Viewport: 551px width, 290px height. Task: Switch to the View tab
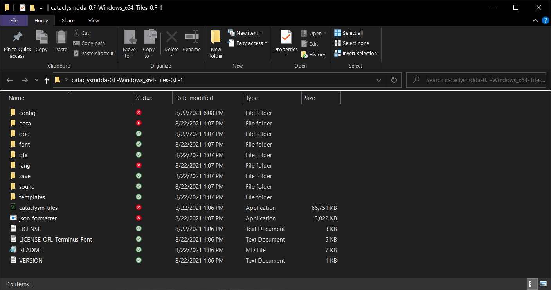tap(94, 21)
